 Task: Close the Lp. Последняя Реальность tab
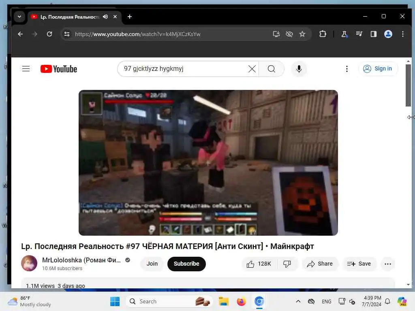pos(115,17)
